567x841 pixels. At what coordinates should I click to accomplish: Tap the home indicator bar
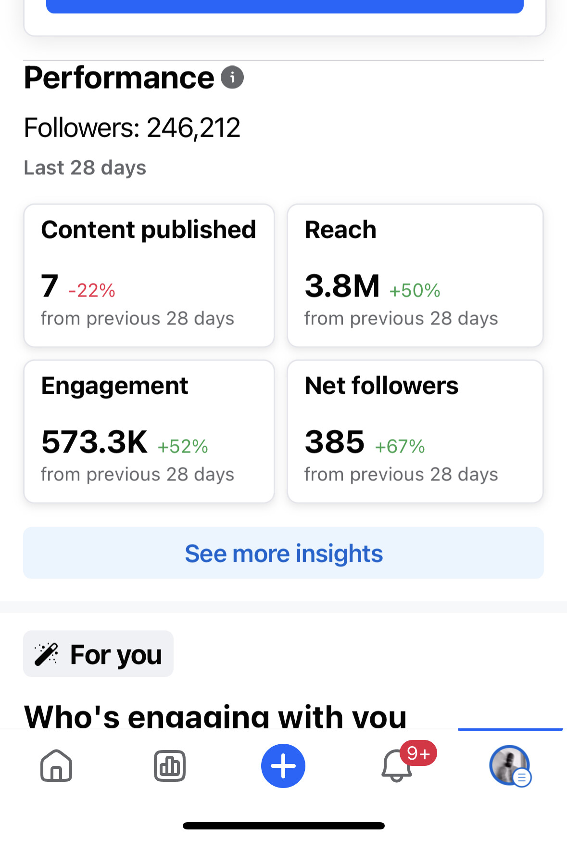pyautogui.click(x=284, y=826)
